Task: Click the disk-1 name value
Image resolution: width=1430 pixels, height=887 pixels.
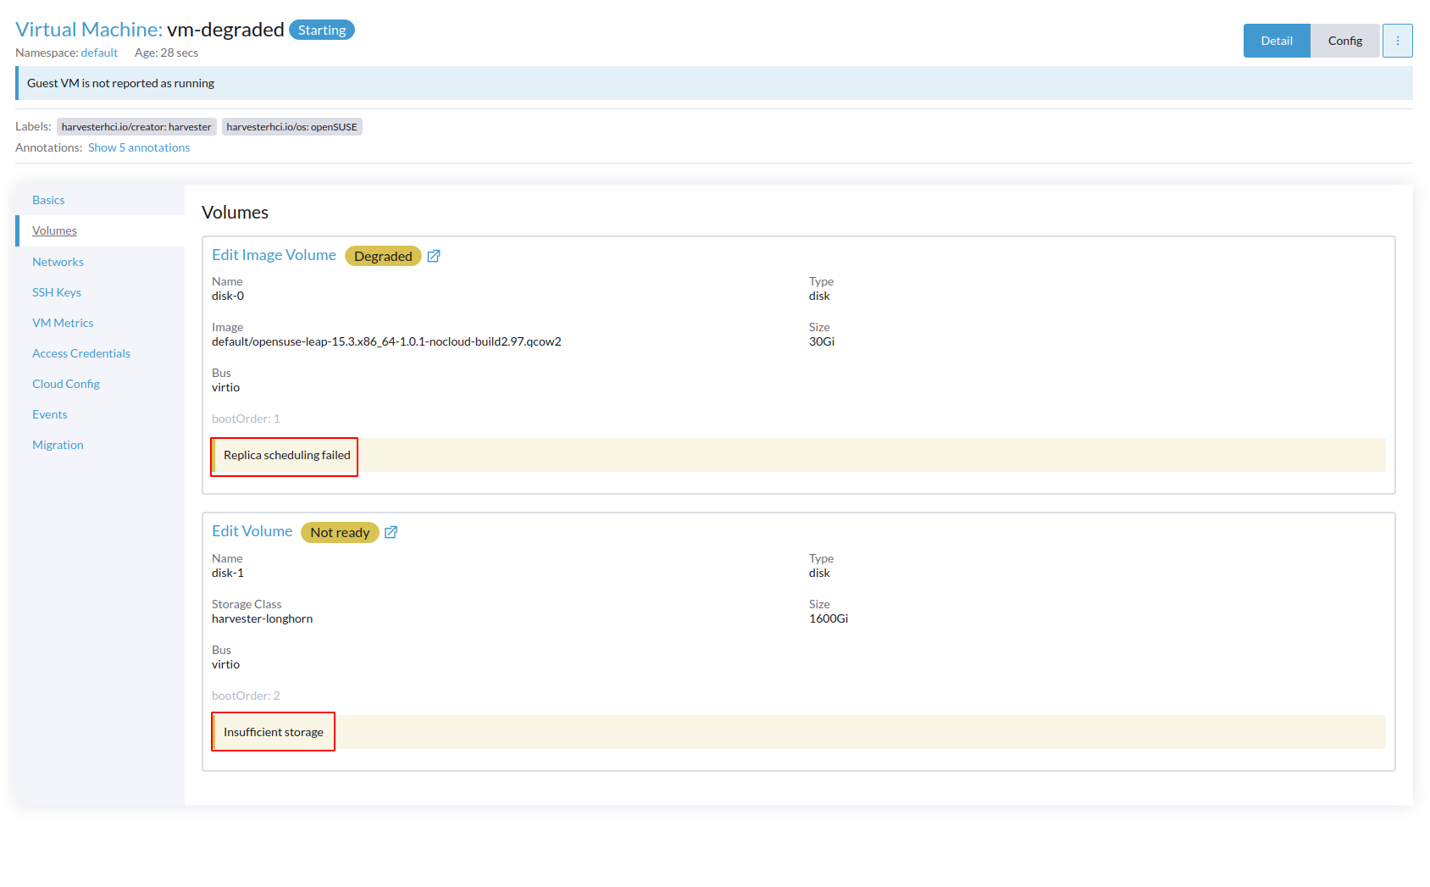Action: [228, 573]
